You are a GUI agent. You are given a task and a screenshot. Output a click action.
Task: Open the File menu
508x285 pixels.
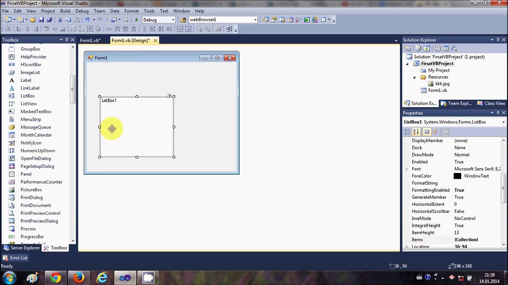pyautogui.click(x=6, y=11)
